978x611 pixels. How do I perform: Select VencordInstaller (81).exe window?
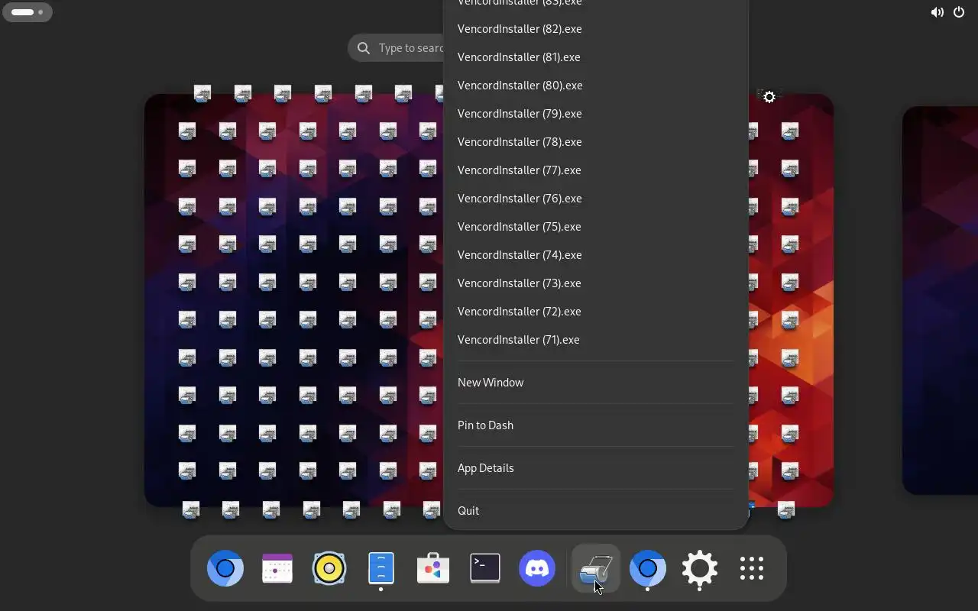click(x=595, y=57)
